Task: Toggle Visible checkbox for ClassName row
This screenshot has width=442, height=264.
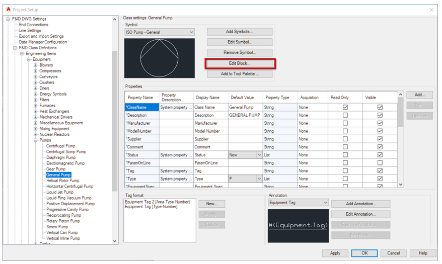Action: point(380,107)
